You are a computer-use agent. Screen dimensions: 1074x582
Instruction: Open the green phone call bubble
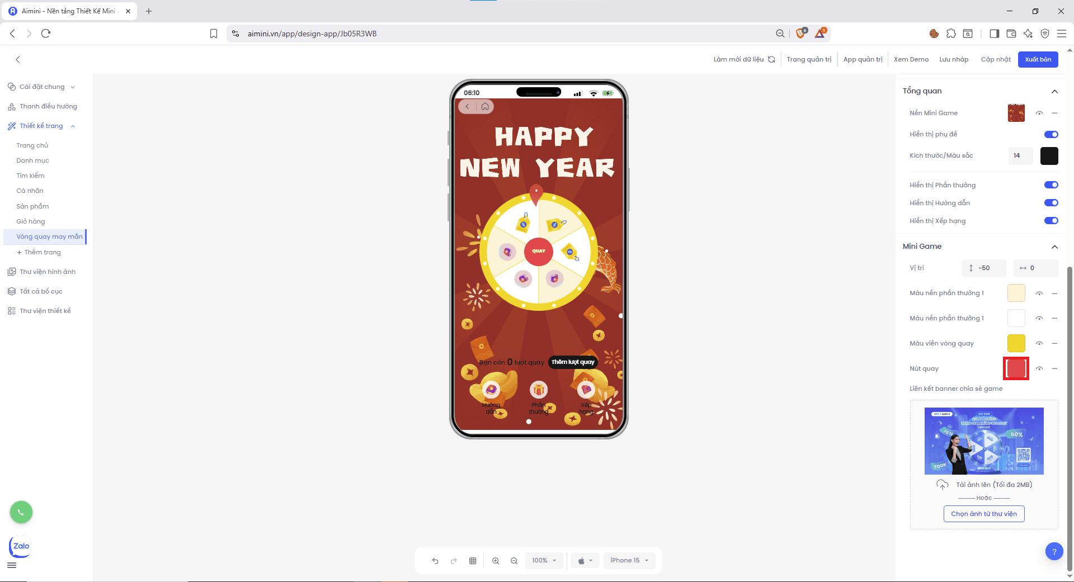point(21,512)
